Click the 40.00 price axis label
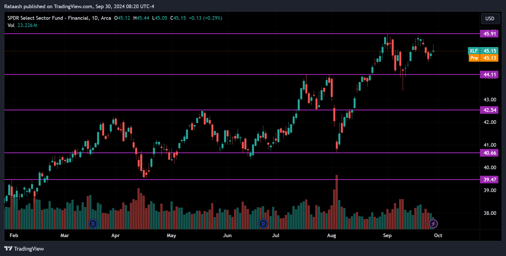Screen dimensions: 506x256 point(490,168)
